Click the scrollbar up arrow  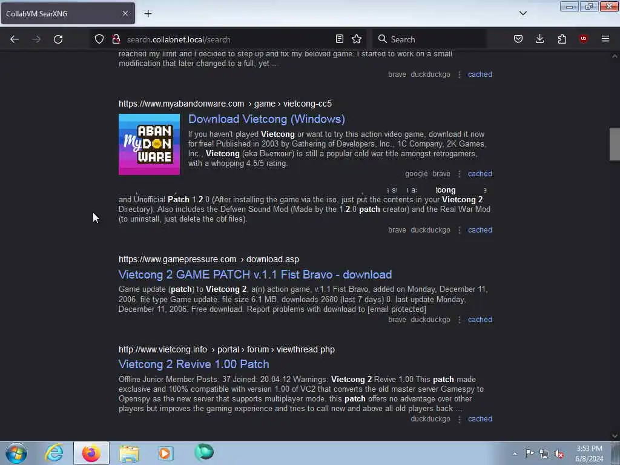pyautogui.click(x=615, y=56)
